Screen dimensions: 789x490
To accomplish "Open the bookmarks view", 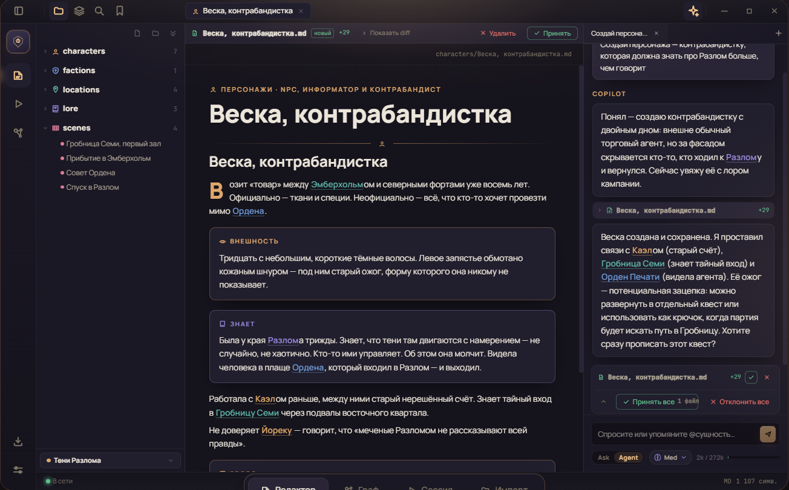I will tap(120, 11).
